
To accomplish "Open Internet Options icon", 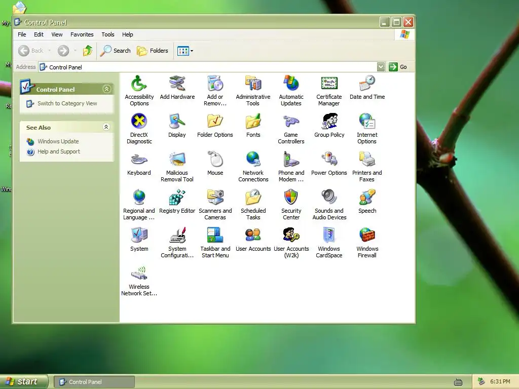I will pos(367,128).
